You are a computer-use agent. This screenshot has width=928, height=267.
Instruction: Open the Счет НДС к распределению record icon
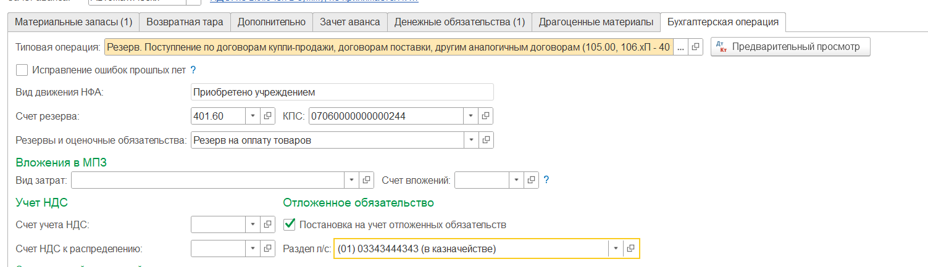pos(268,249)
